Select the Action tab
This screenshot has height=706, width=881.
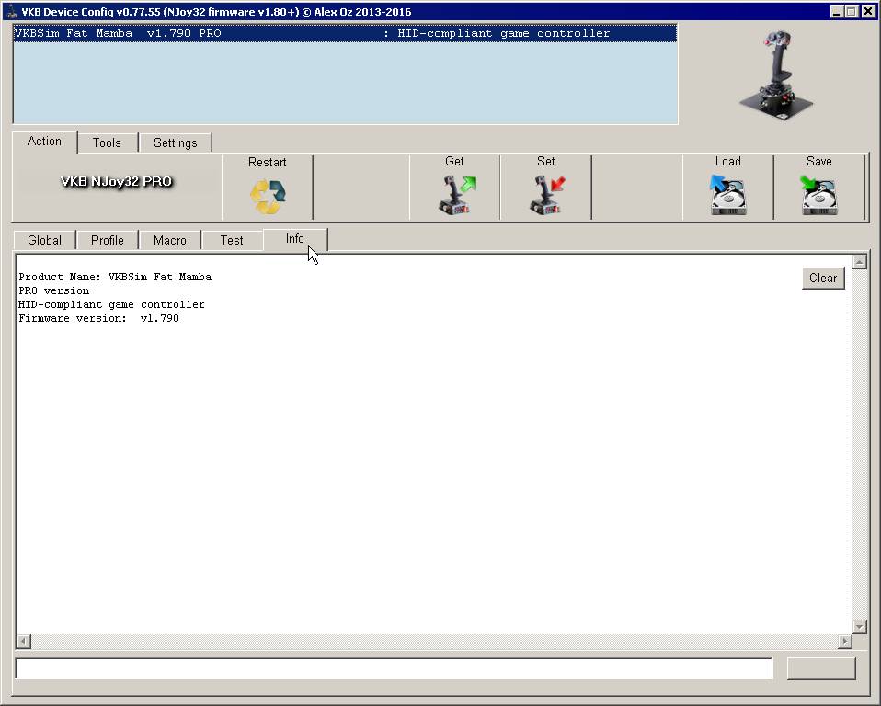pos(44,142)
